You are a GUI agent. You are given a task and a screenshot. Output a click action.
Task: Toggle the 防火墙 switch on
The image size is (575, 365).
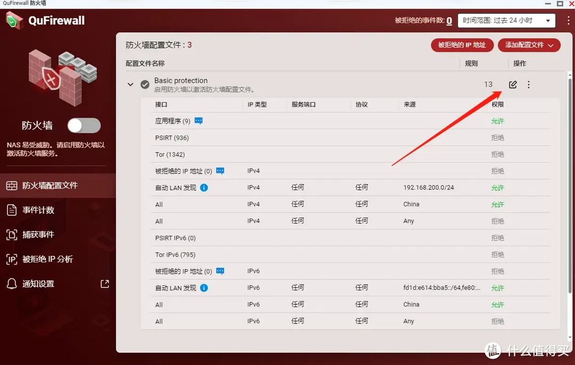pyautogui.click(x=84, y=126)
